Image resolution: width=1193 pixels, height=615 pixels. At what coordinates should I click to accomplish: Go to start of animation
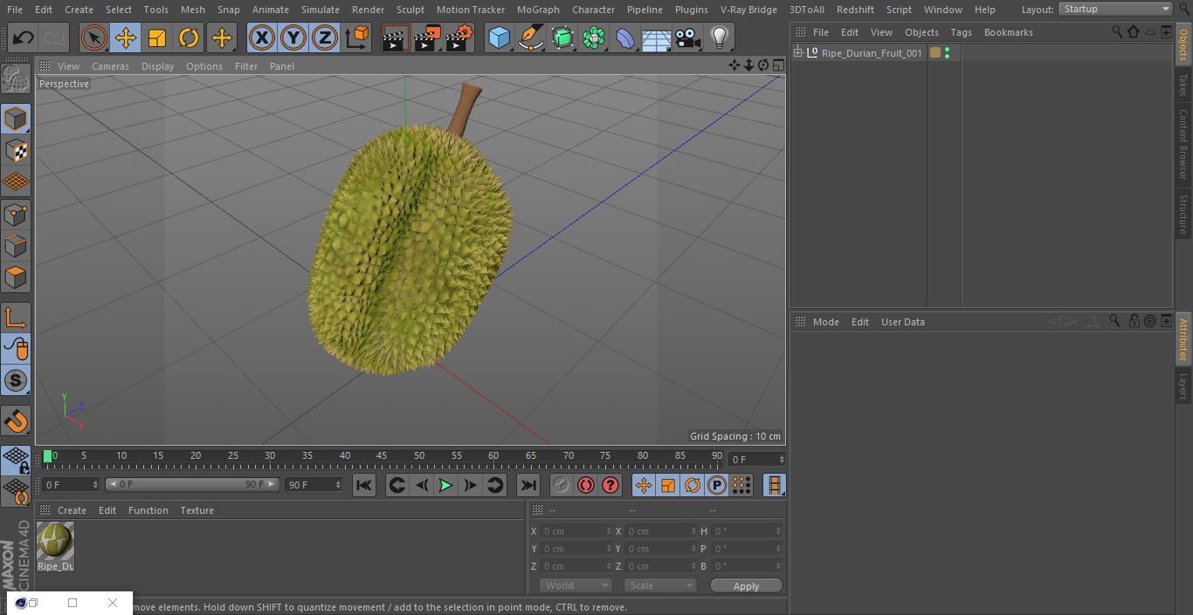pyautogui.click(x=364, y=486)
